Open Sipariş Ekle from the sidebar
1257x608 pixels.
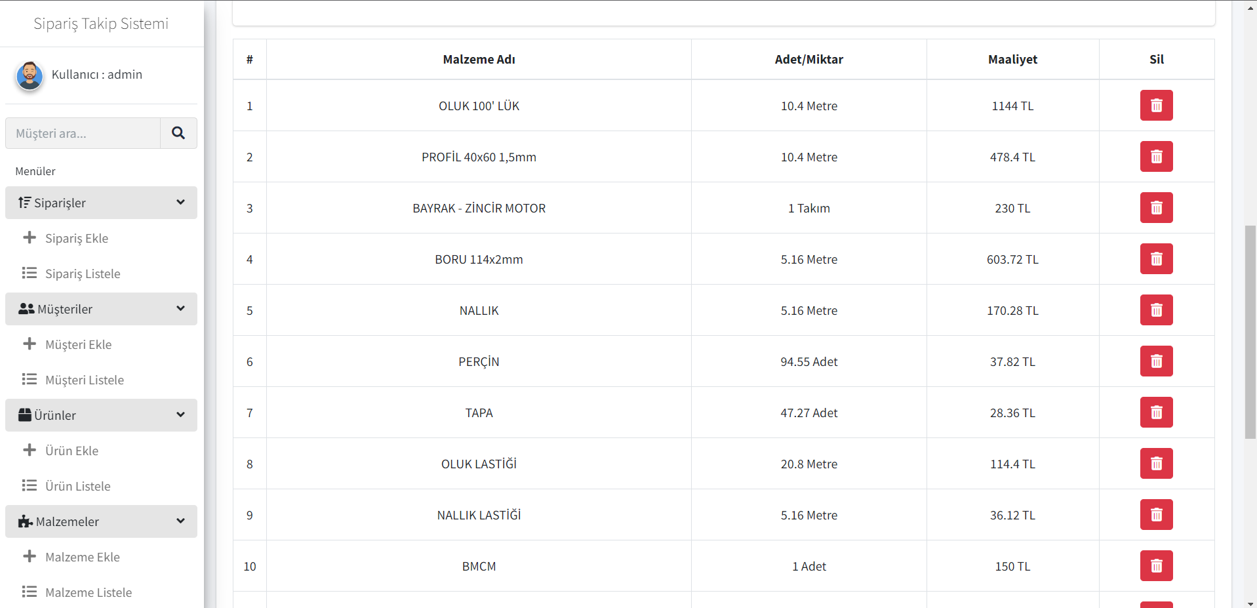click(x=76, y=238)
